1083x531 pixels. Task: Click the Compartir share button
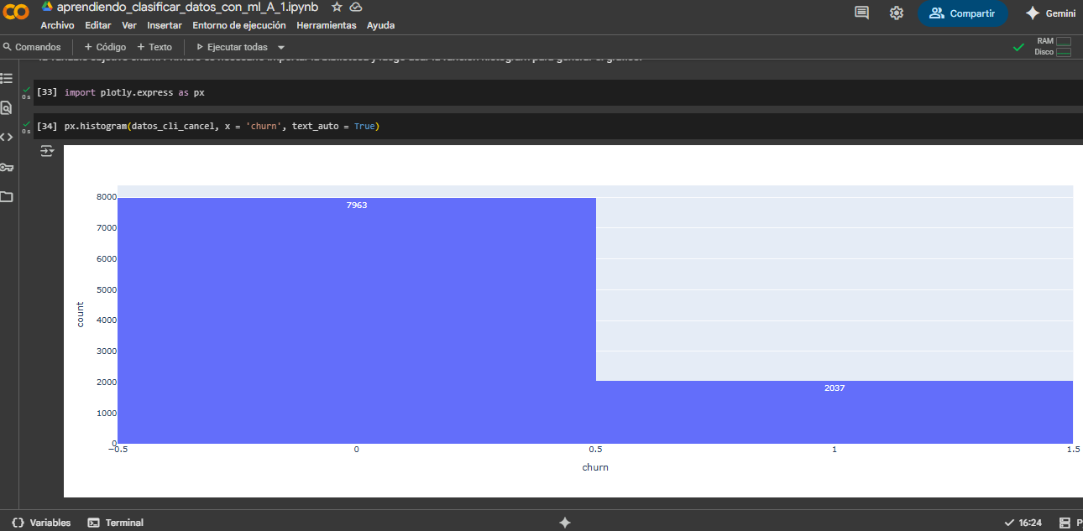[962, 13]
